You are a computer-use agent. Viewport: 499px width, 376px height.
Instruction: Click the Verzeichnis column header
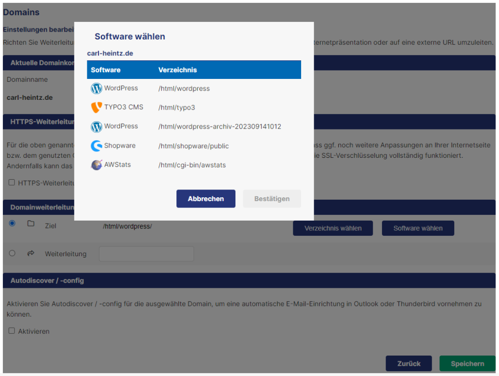[177, 70]
